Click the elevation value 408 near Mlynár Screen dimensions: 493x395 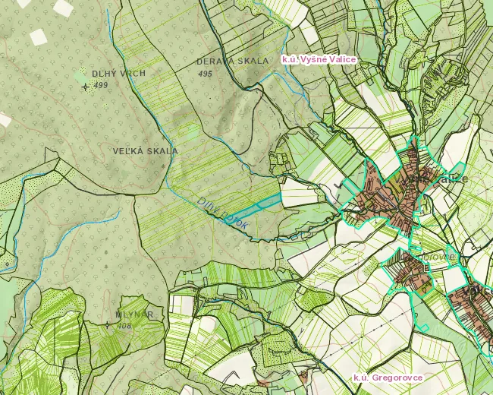(124, 326)
